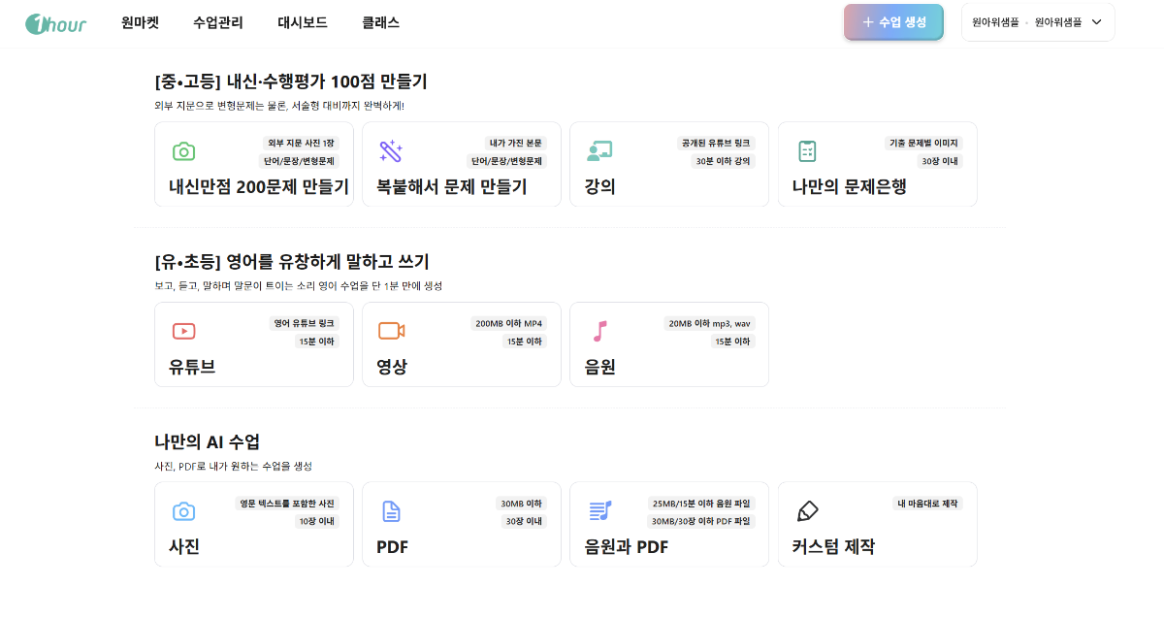Select the YouTube play icon on 유튜브 card
Screen dimensions: 1164x619
183,332
